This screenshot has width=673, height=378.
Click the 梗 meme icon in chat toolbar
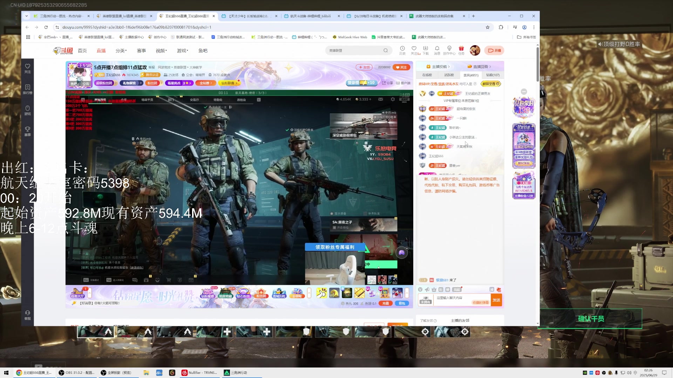[x=448, y=289]
